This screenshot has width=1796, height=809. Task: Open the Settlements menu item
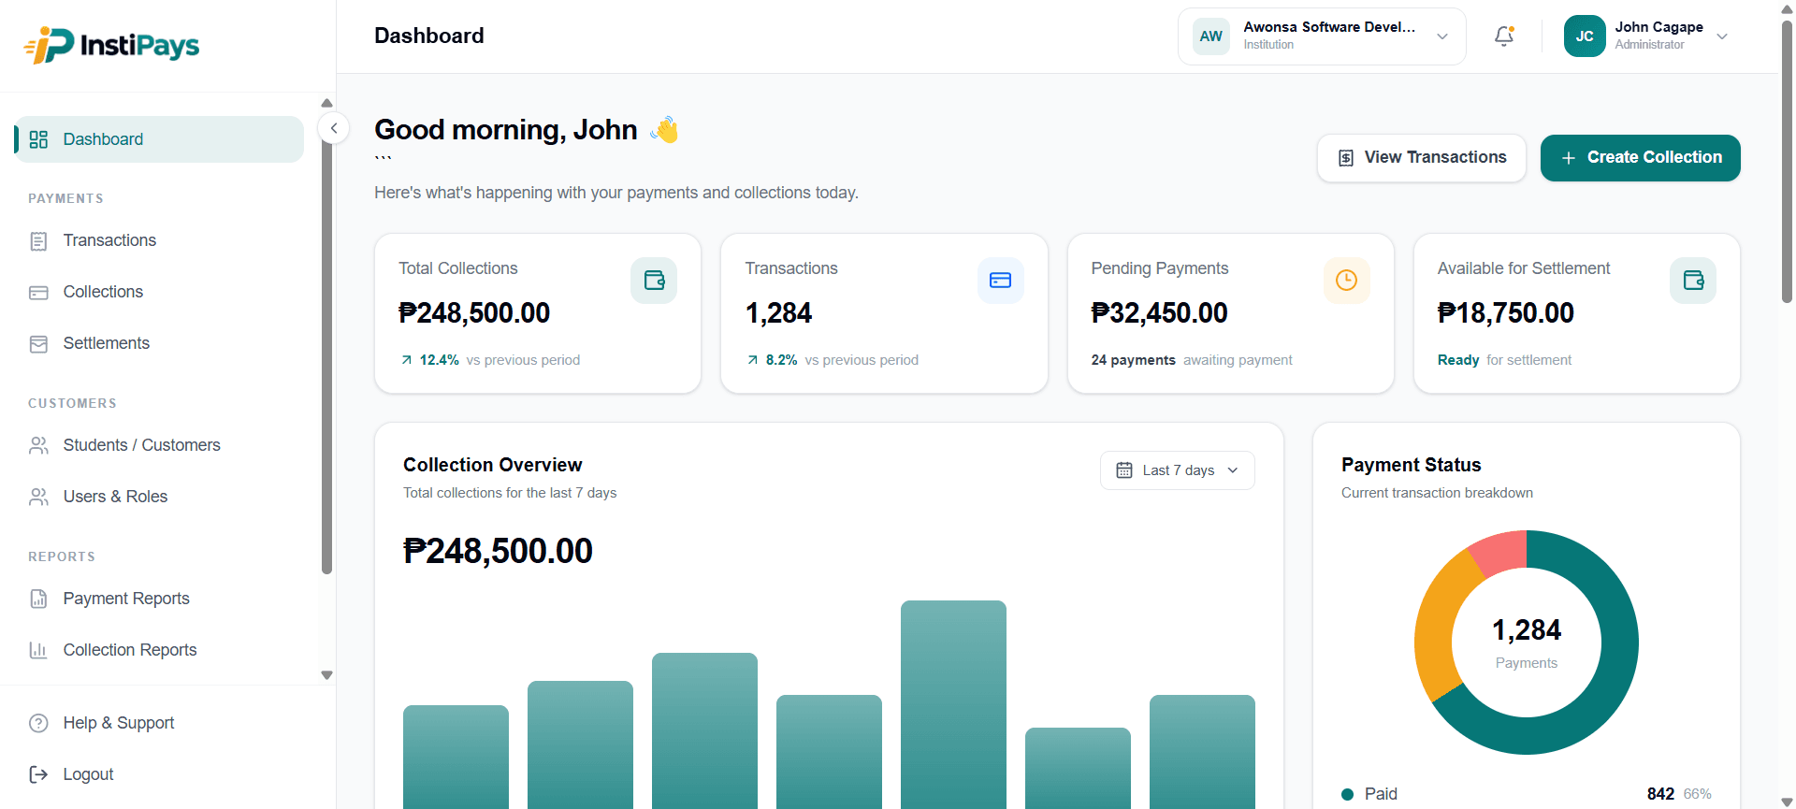click(159, 343)
